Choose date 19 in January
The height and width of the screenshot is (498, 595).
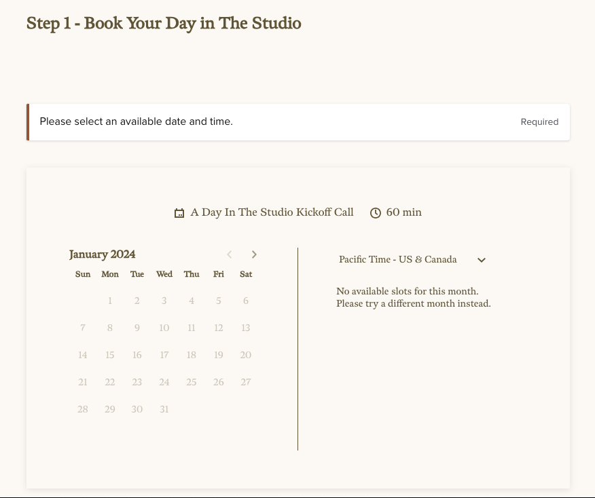219,355
